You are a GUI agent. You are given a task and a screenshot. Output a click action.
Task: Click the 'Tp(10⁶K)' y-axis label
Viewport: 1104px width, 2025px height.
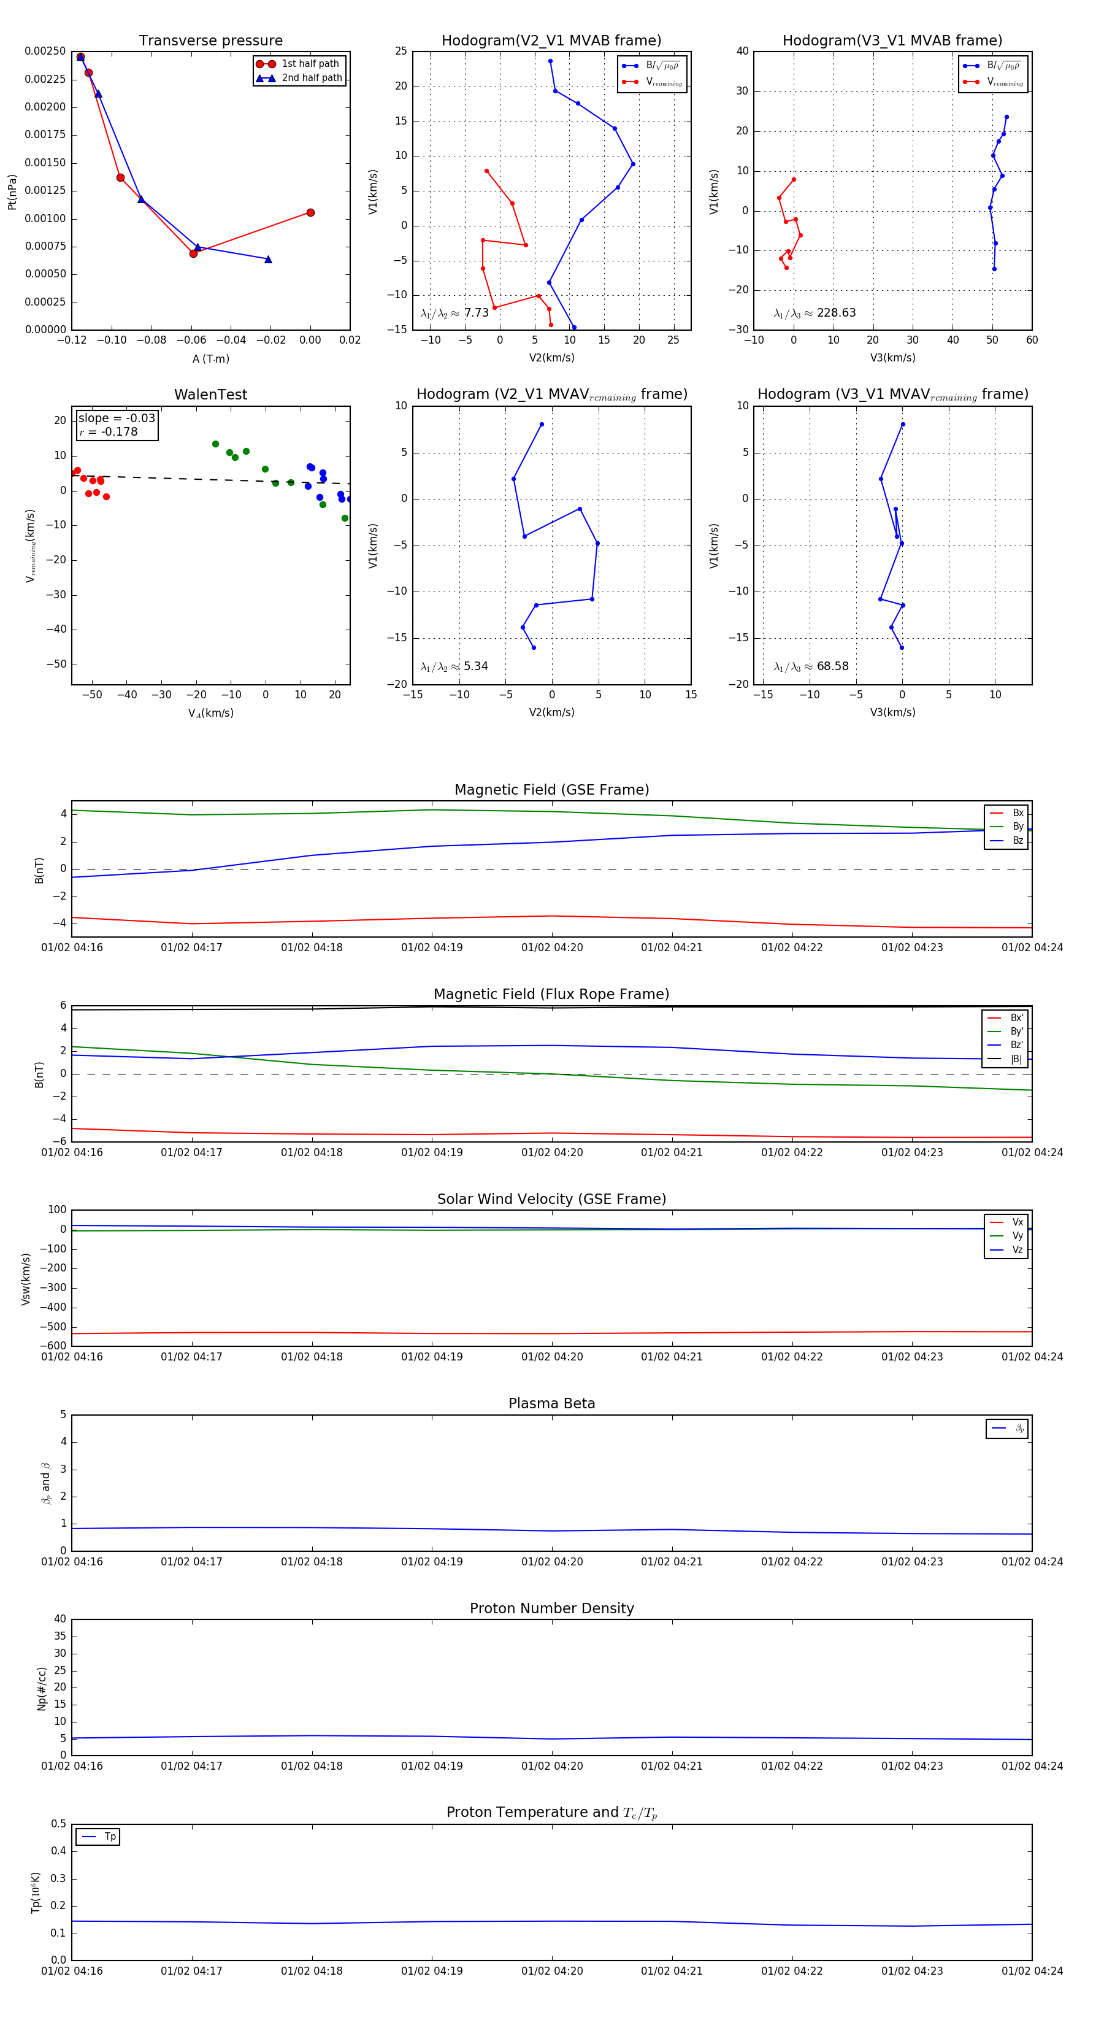click(x=36, y=1892)
